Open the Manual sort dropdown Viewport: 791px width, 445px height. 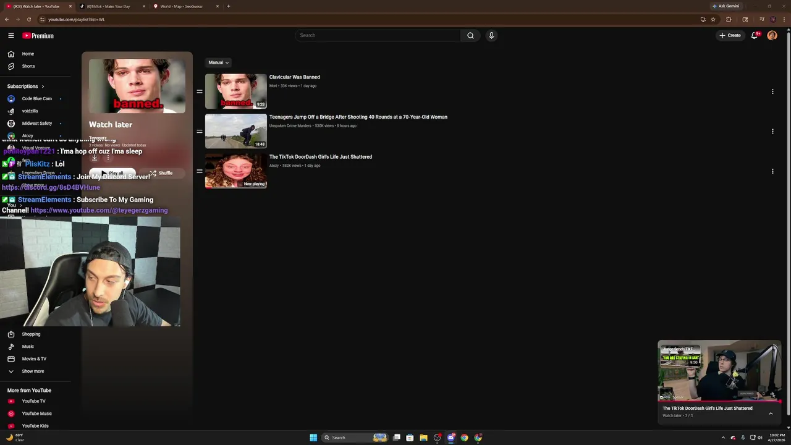218,62
